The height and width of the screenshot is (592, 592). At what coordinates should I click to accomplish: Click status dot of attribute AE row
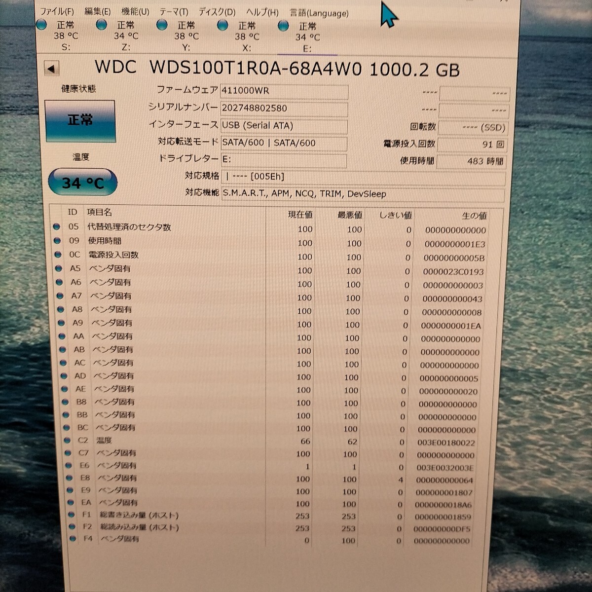[65, 389]
